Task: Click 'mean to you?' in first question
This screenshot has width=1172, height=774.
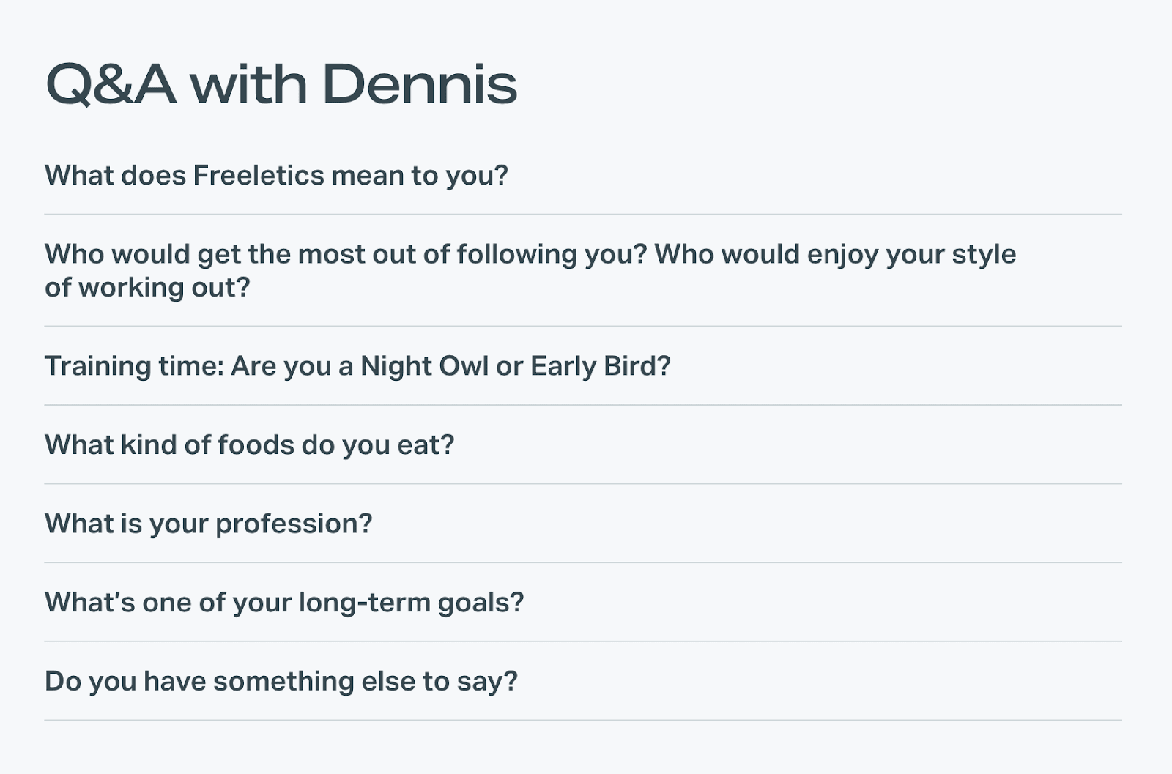Action: 420,176
